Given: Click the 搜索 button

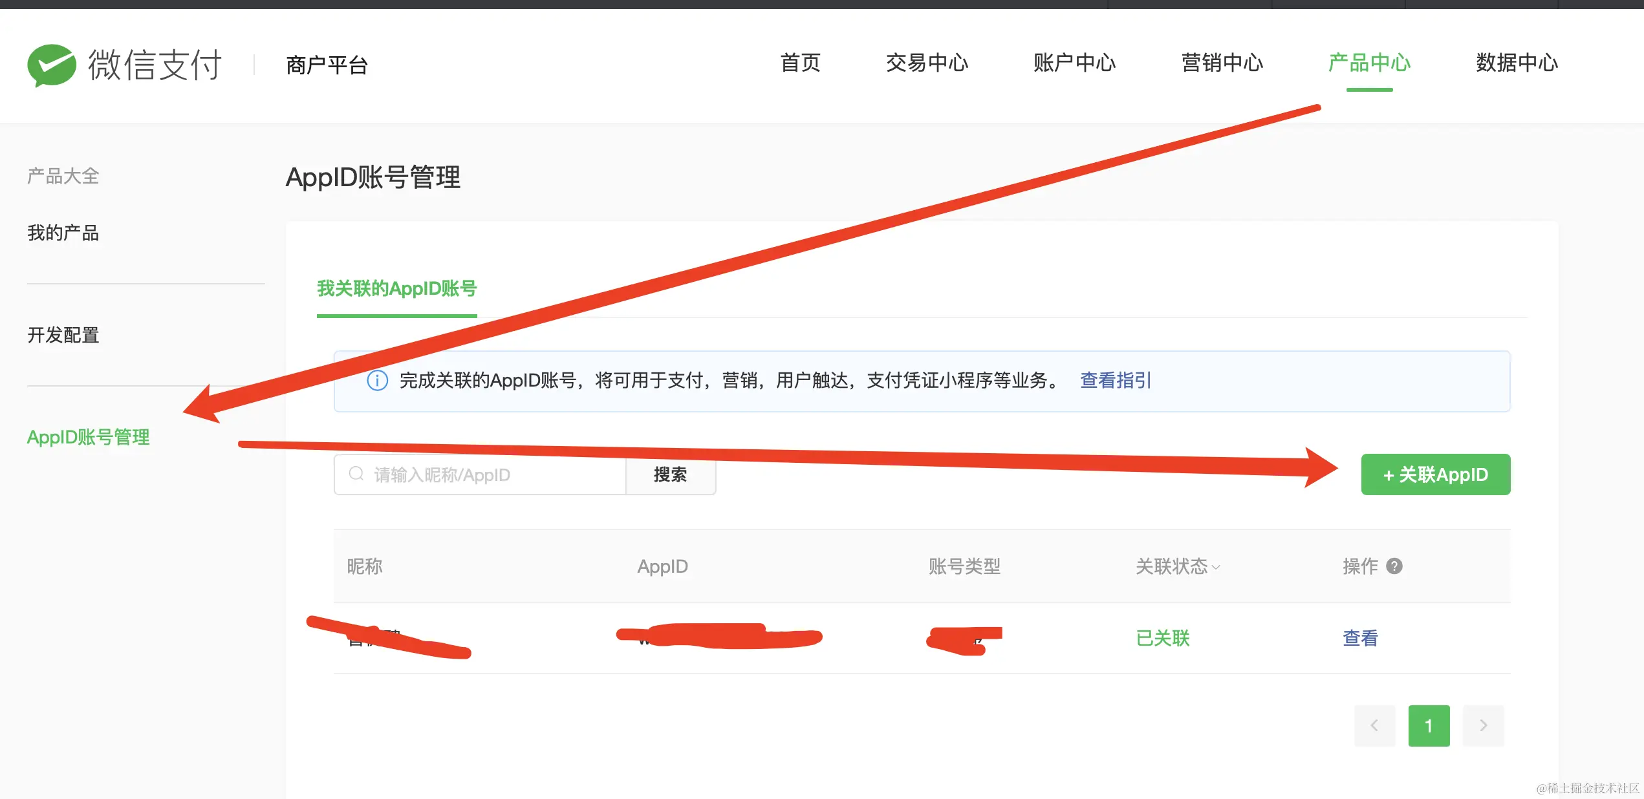Looking at the screenshot, I should 671,474.
